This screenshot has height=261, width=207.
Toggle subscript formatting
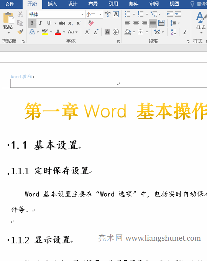pos(71,23)
